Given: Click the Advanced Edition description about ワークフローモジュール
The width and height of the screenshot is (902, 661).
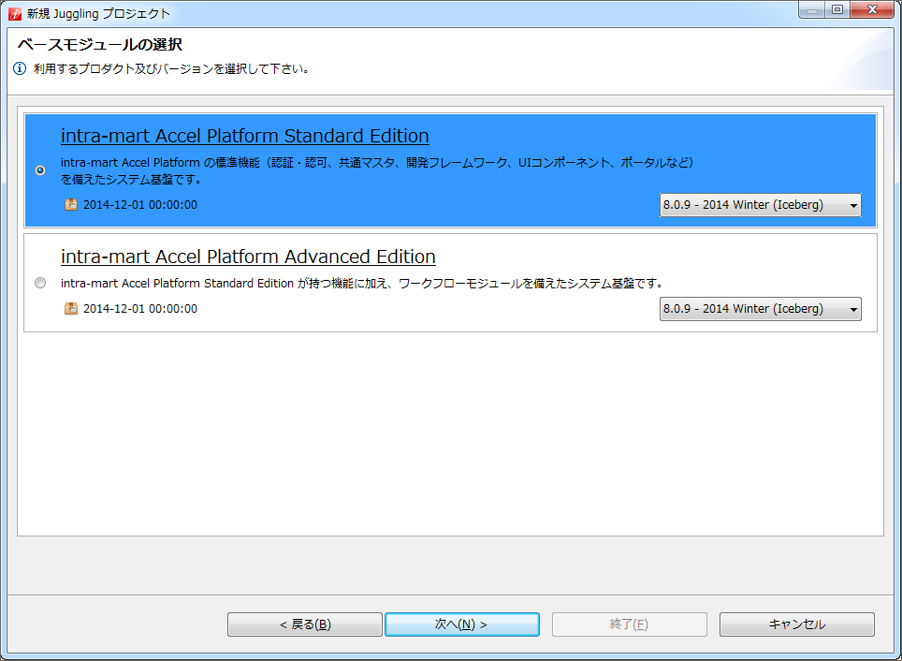Looking at the screenshot, I should click(362, 284).
